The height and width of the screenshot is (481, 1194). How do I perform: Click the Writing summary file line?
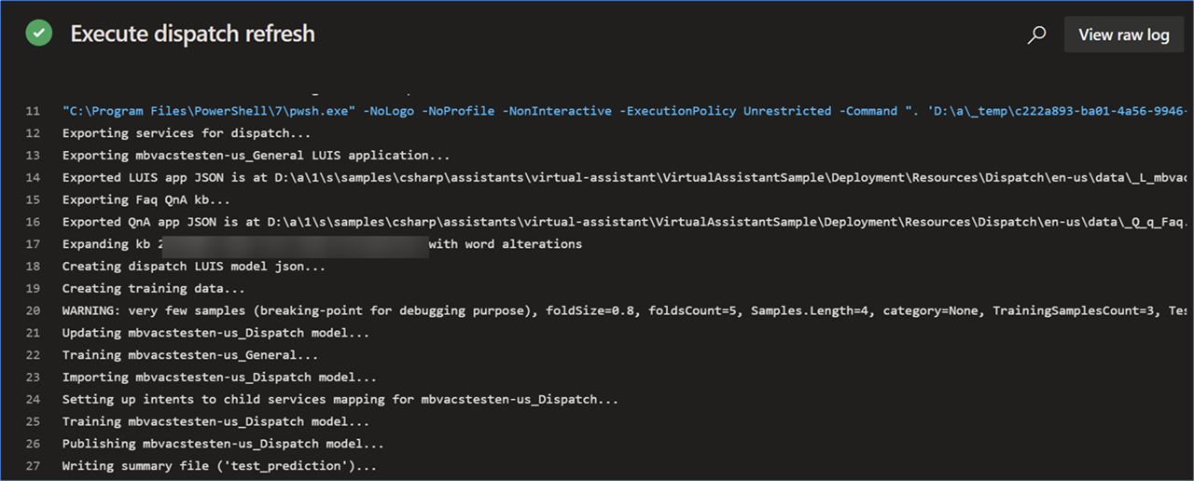219,466
